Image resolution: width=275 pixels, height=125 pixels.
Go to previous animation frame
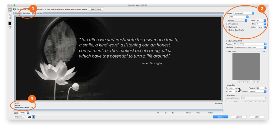(x=251, y=102)
